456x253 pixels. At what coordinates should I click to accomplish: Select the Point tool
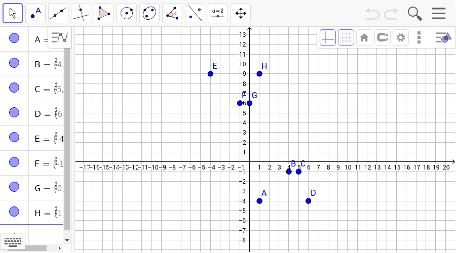tap(35, 13)
